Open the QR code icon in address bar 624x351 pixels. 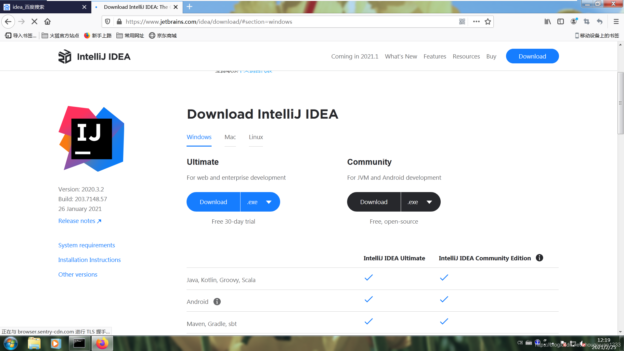pos(462,21)
